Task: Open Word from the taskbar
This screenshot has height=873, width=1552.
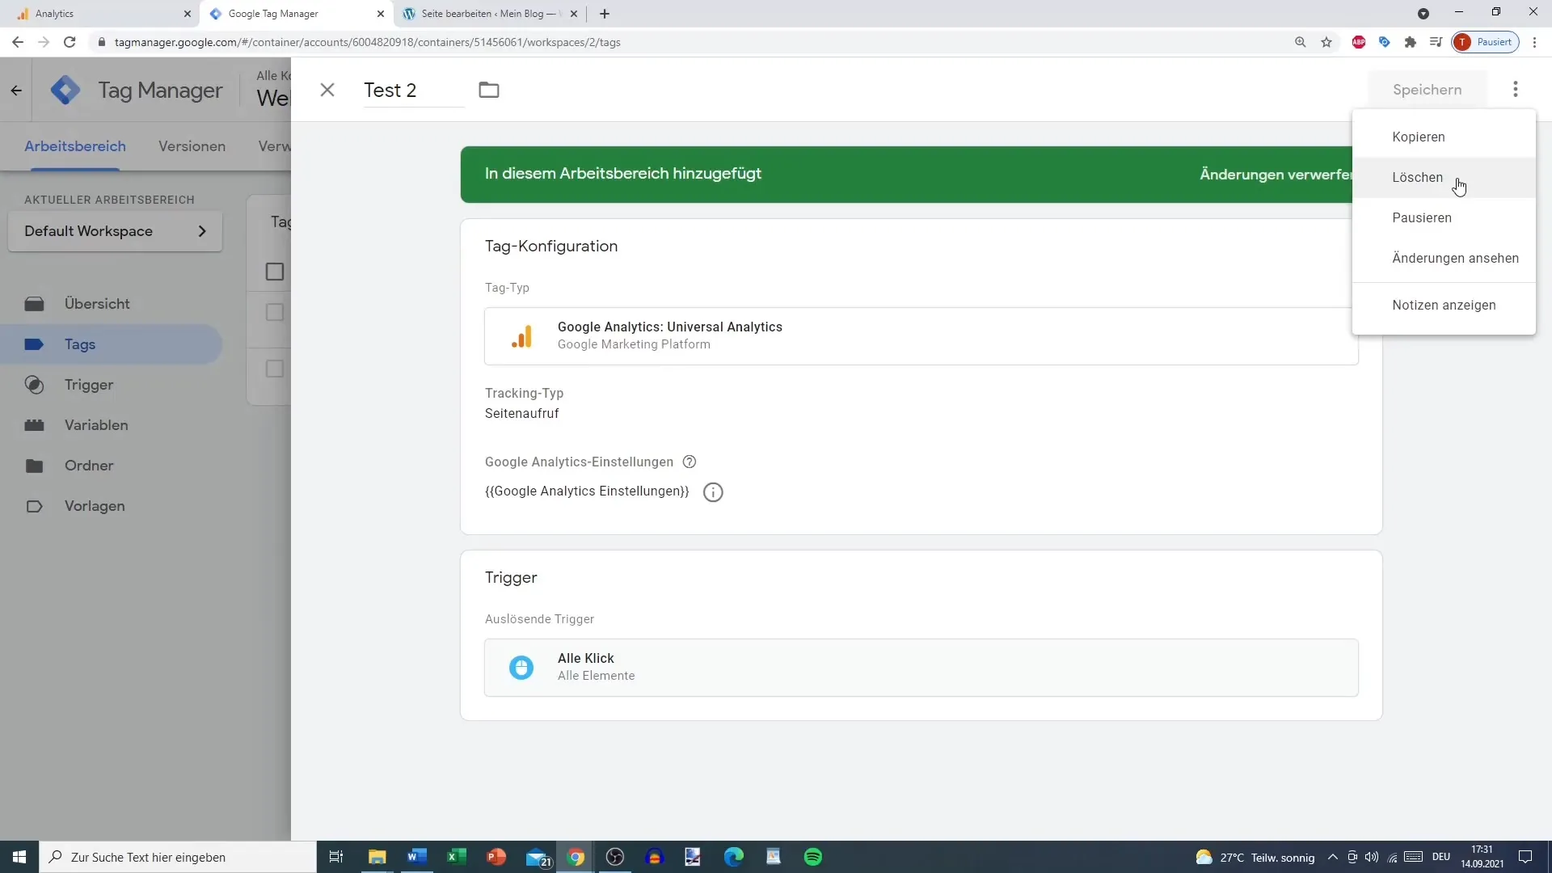Action: point(417,857)
